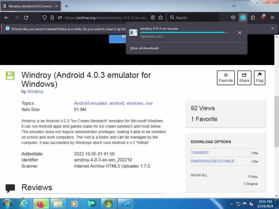The height and width of the screenshot is (209, 279).
Task: Open the tracking protection shield
Action: (x=45, y=17)
